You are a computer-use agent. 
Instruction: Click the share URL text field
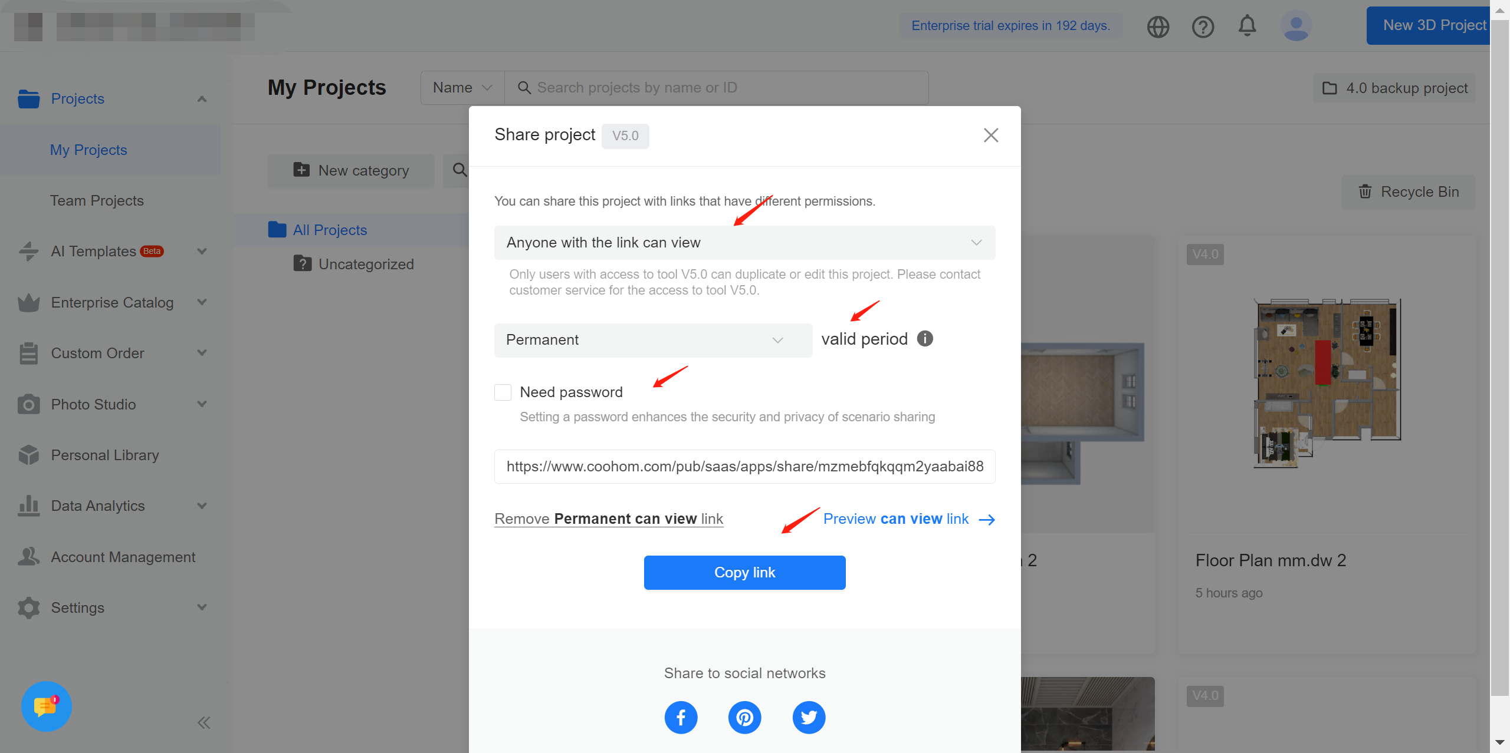744,467
